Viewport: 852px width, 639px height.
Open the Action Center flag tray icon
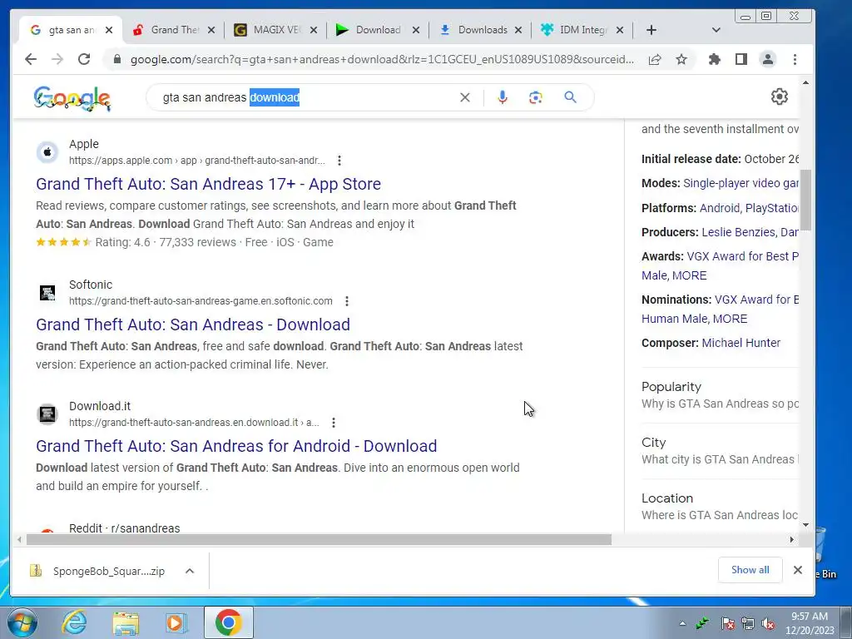[x=728, y=623]
